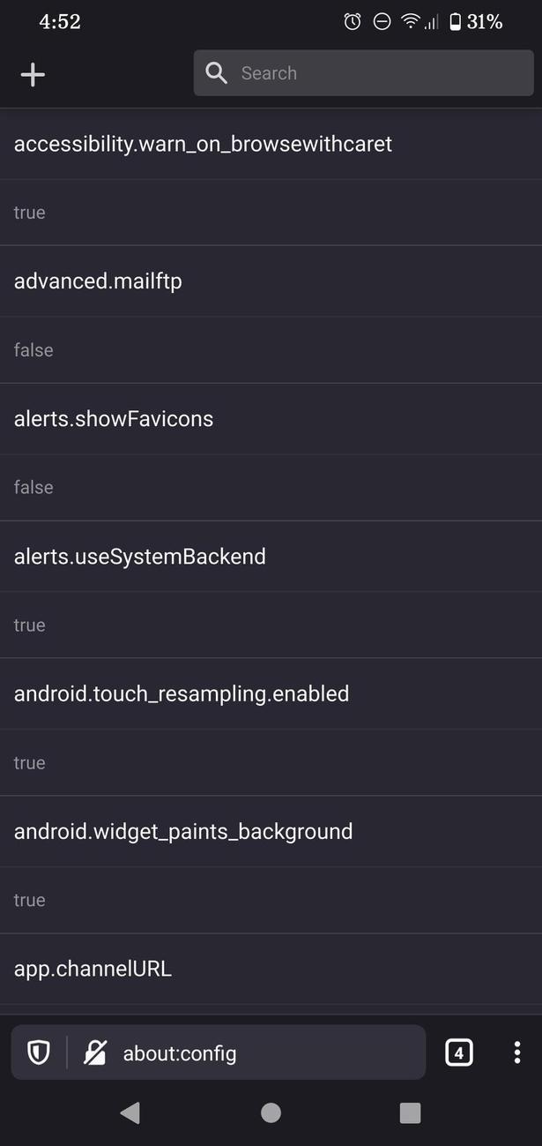
Task: Click the magnifying glass search icon
Action: 217,73
